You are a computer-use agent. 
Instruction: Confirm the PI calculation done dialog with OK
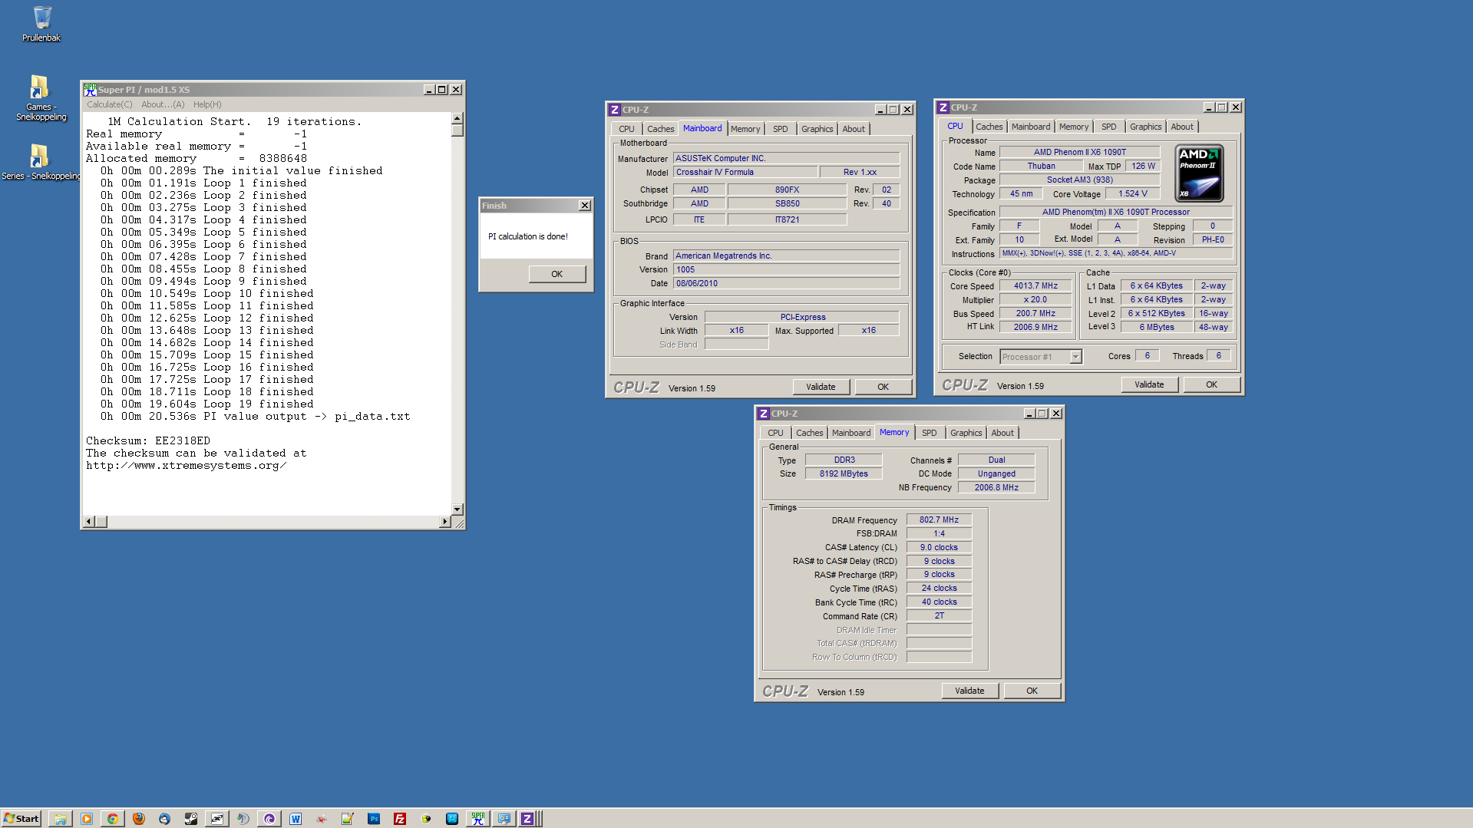557,274
